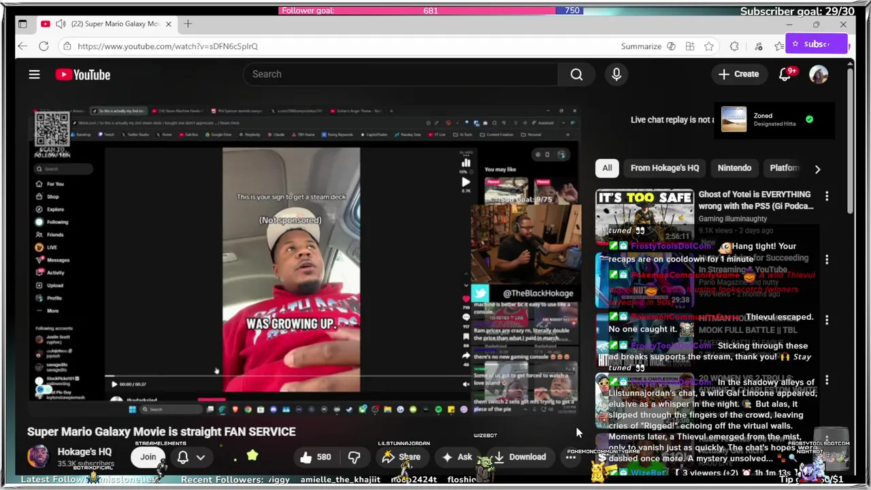Open YouTube notifications bell with 9+ badge
Viewport: 871px width, 490px height.
[786, 74]
